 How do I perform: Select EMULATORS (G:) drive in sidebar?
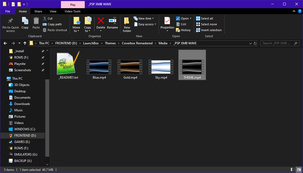click(x=26, y=155)
